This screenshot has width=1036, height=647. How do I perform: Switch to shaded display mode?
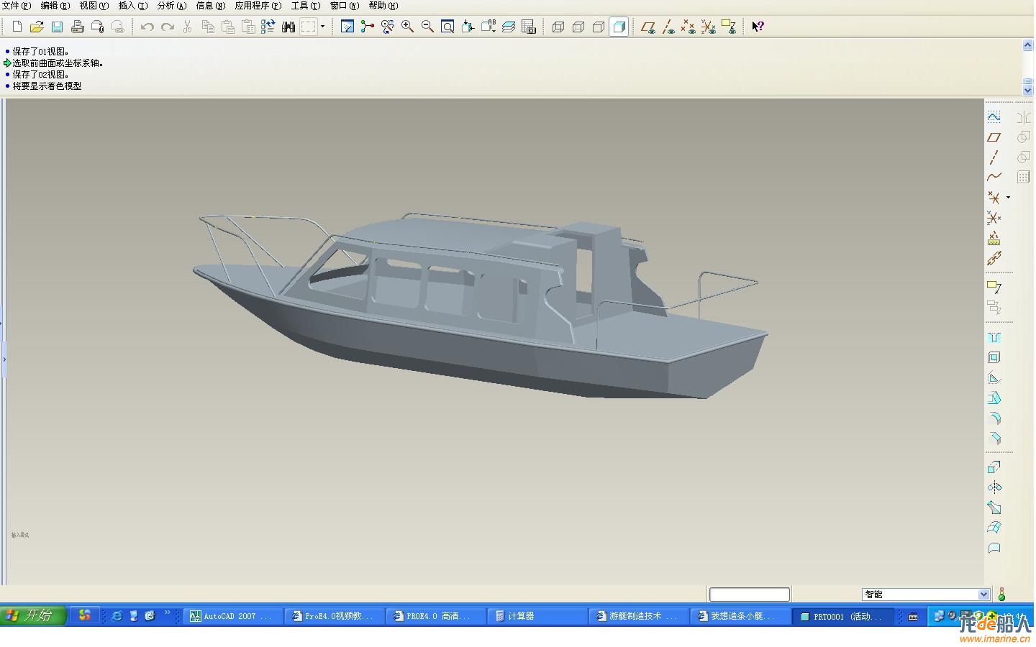point(619,27)
